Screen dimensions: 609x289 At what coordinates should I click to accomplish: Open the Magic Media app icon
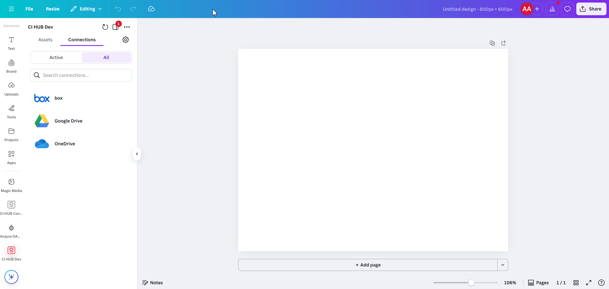click(11, 182)
